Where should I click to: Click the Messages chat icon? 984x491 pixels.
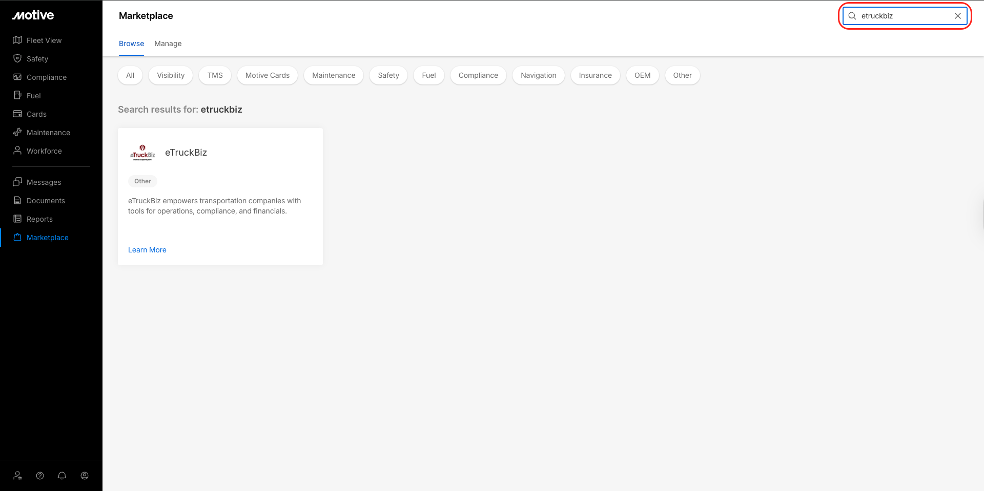pyautogui.click(x=17, y=182)
